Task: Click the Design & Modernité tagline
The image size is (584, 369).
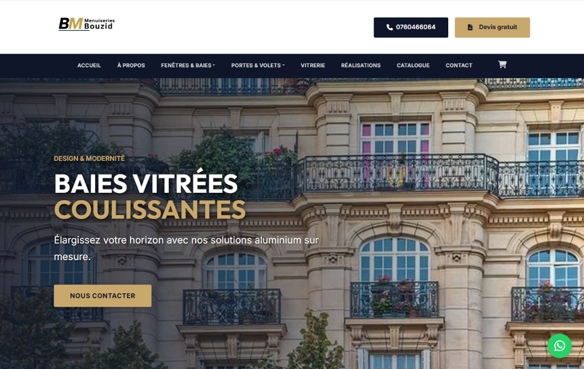Action: click(x=90, y=159)
